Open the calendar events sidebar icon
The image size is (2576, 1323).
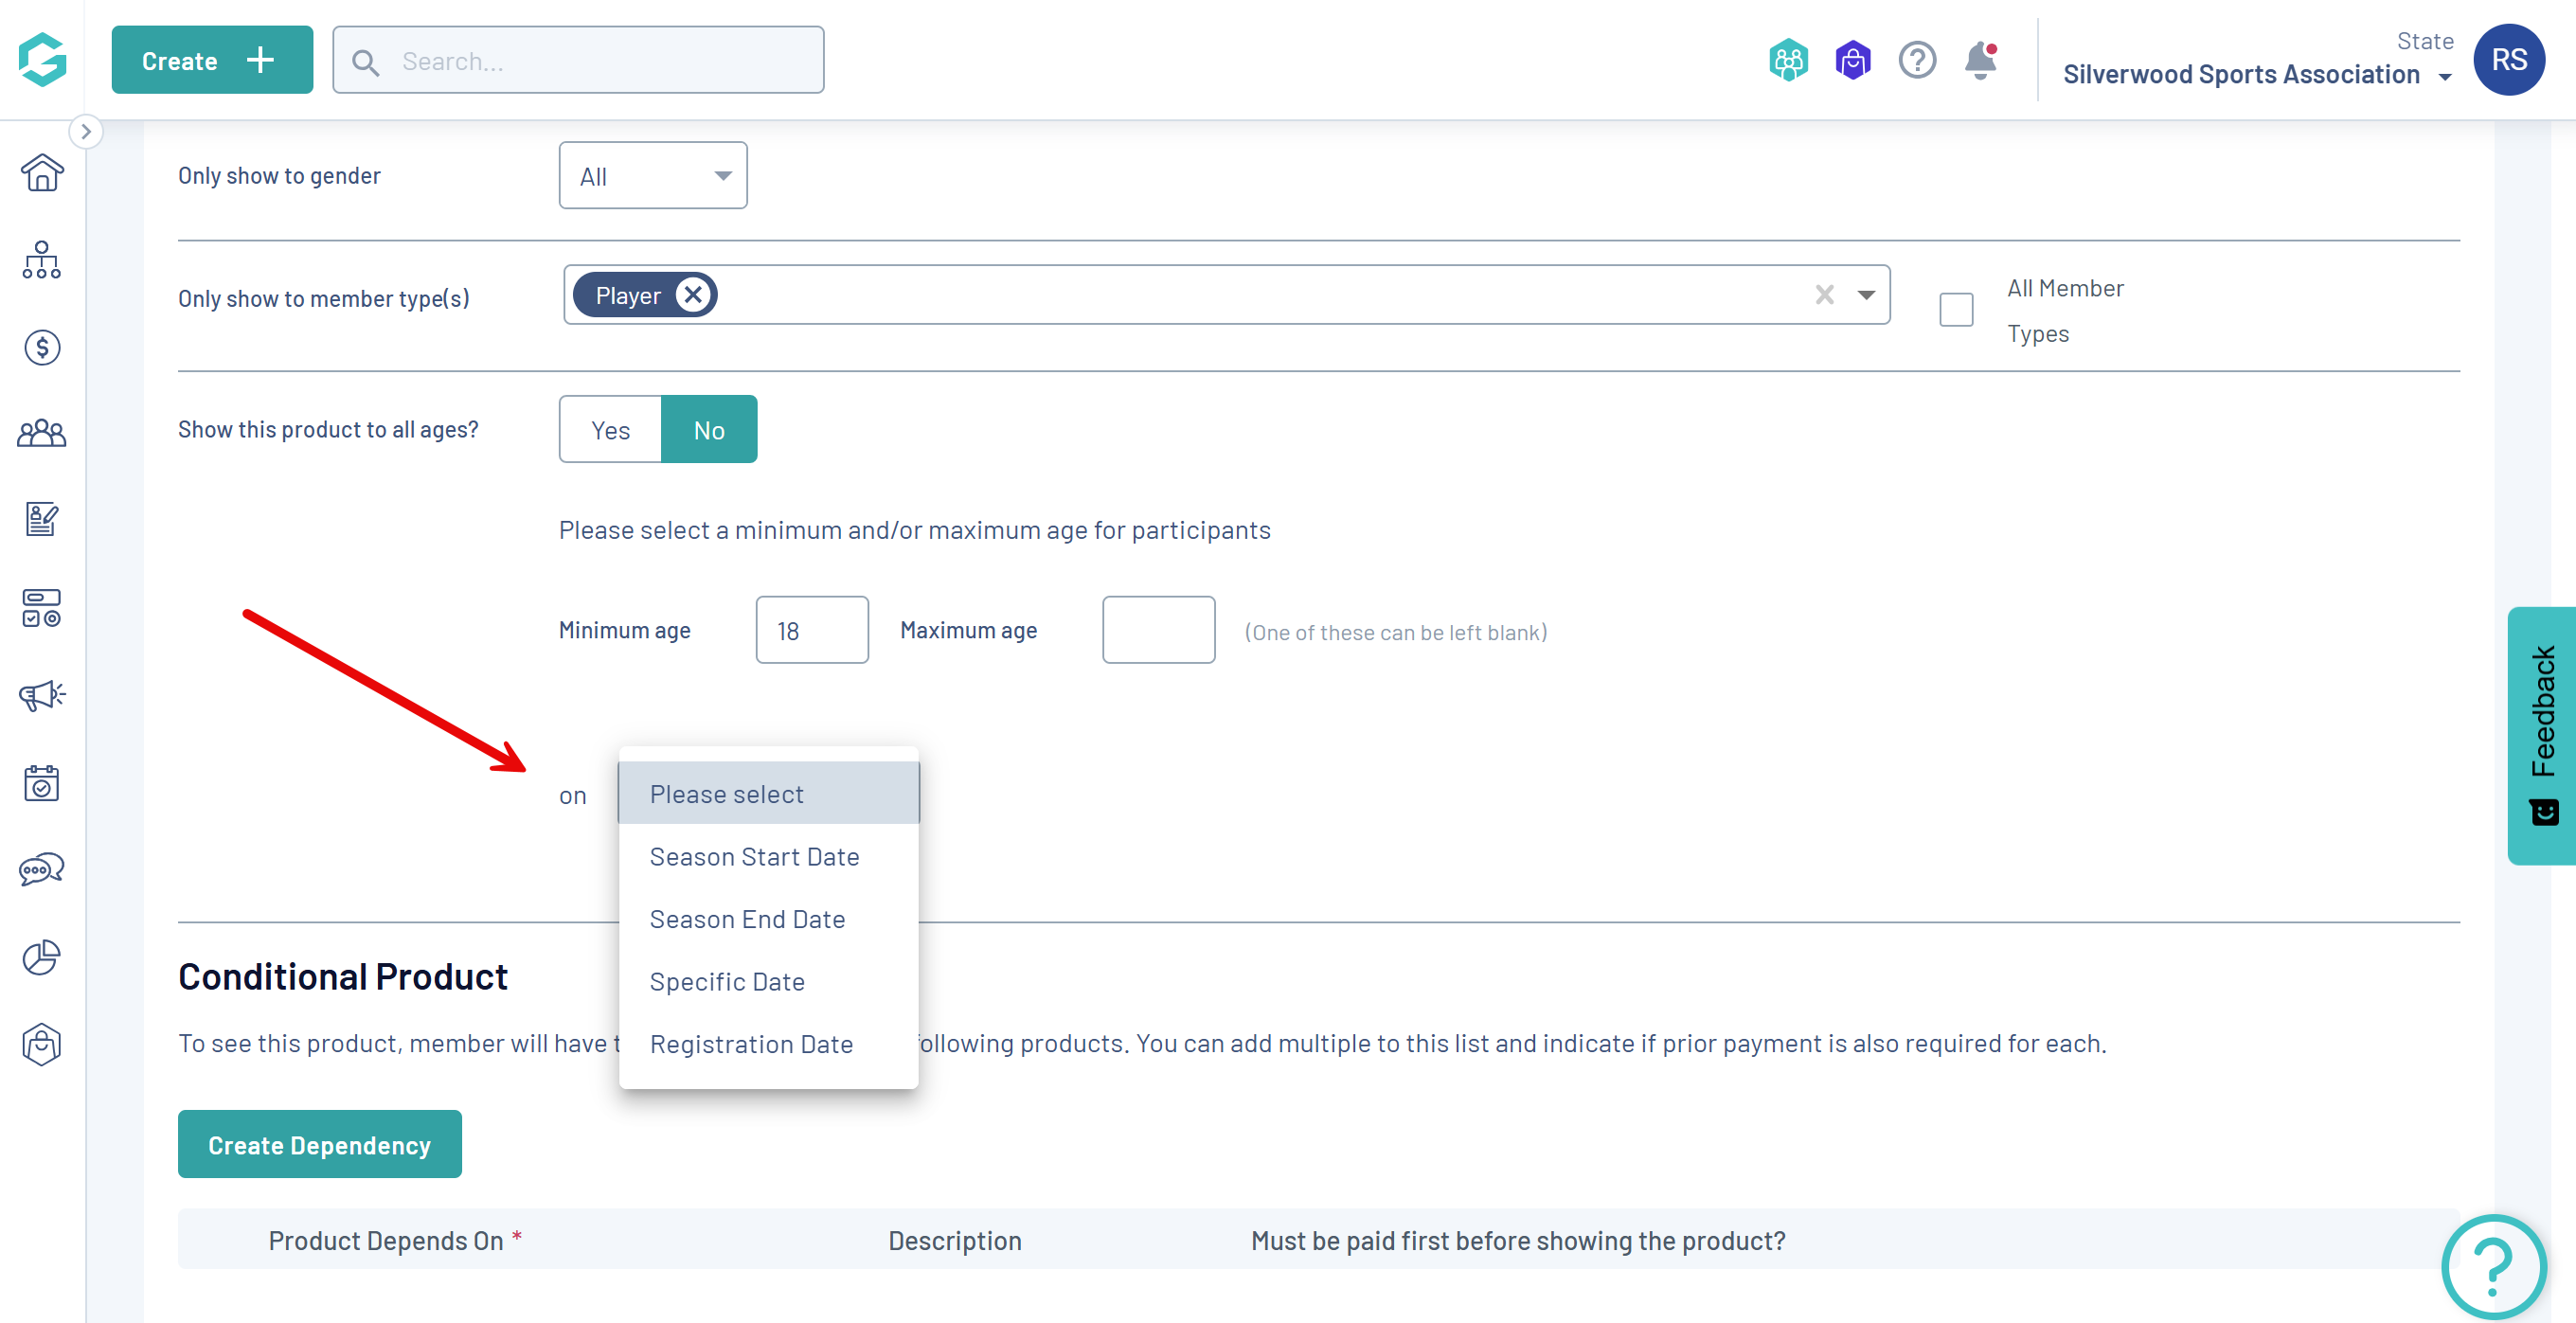click(x=42, y=783)
